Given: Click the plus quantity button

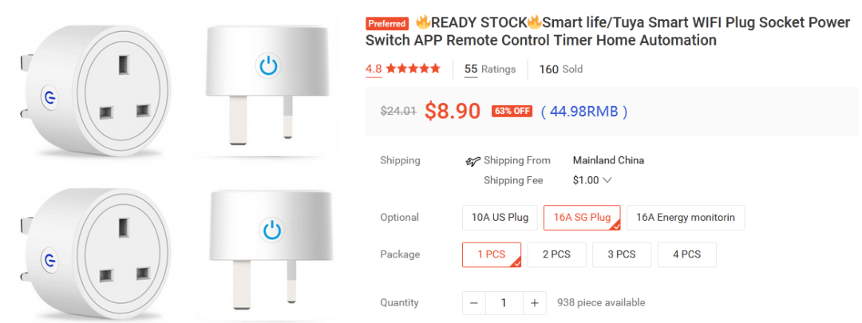Looking at the screenshot, I should pos(535,303).
